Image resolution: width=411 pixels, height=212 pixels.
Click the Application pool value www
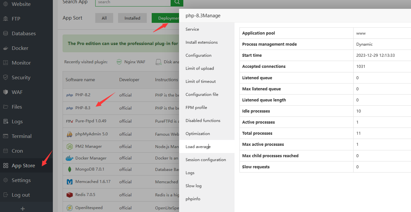[x=361, y=33]
